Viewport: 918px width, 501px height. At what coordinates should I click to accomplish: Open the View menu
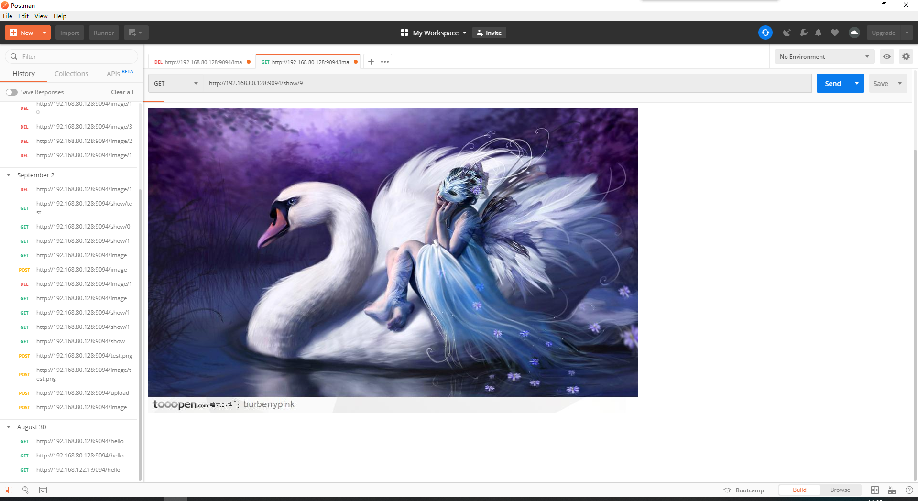41,16
